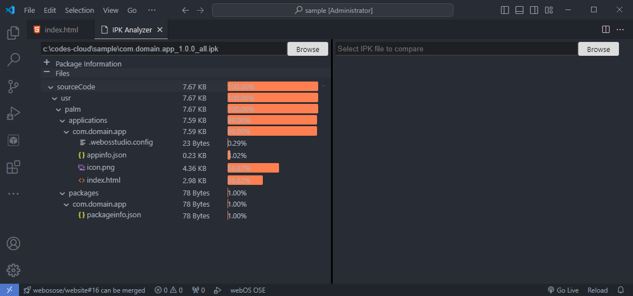Open the Selection menu
The image size is (633, 296).
[79, 10]
